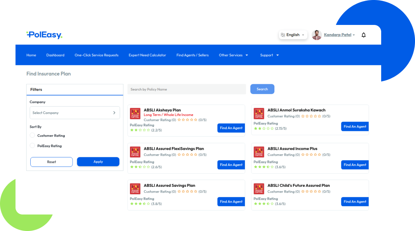Open the Dashboard menu item
415x231 pixels.
(55, 55)
